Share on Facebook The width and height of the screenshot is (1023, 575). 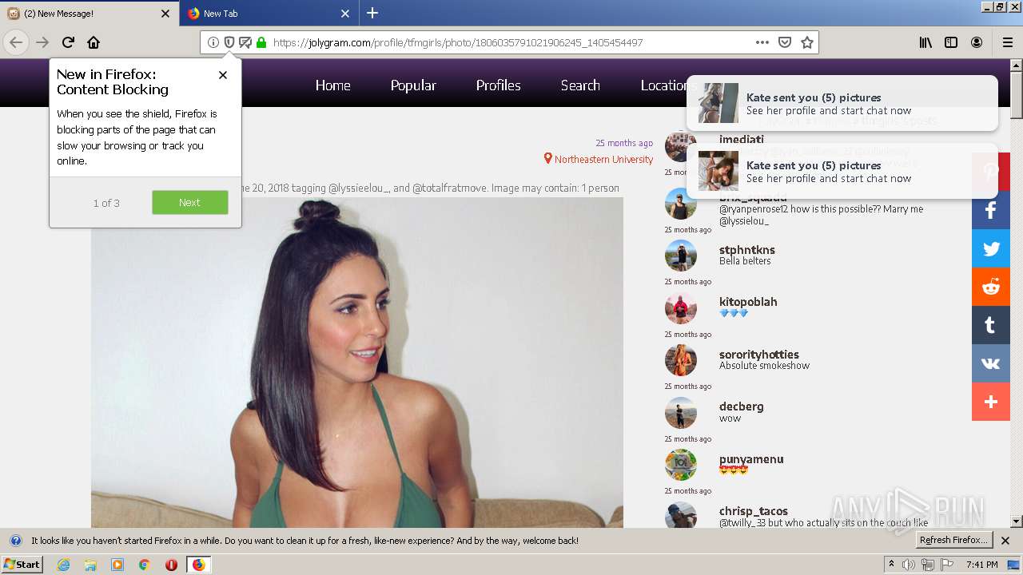click(x=991, y=211)
